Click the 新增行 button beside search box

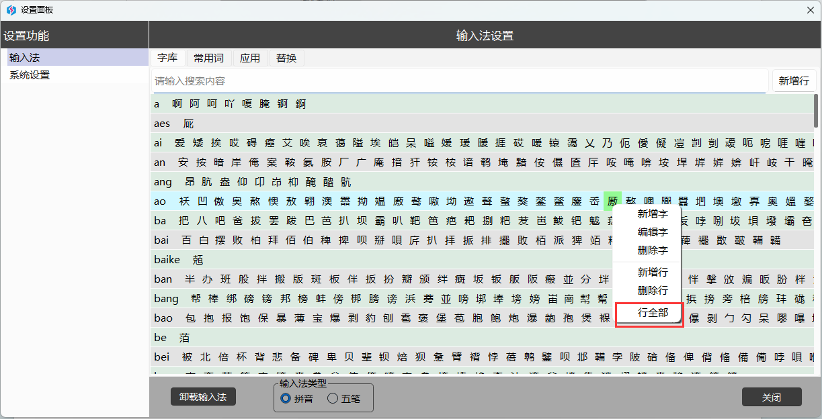pos(794,81)
